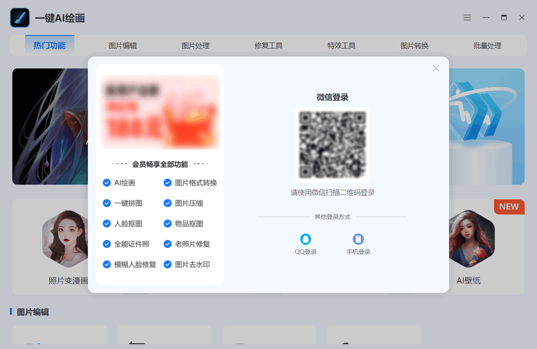
Task: Click the blue-haired anime banner image
Action: [x=50, y=127]
